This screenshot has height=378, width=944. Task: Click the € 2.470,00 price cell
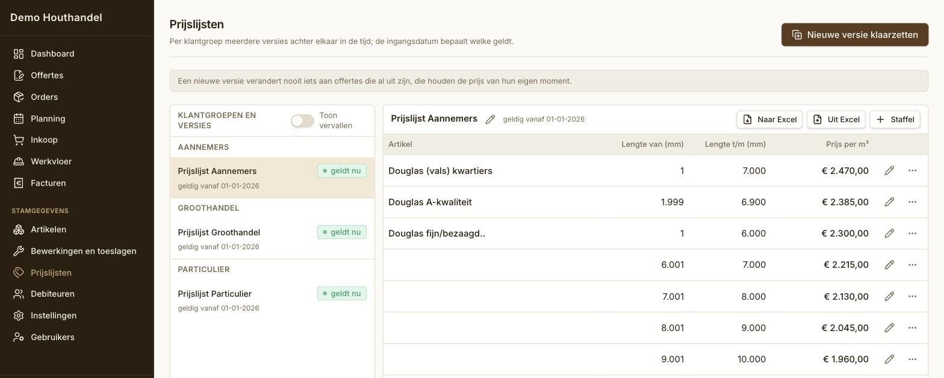pos(845,171)
